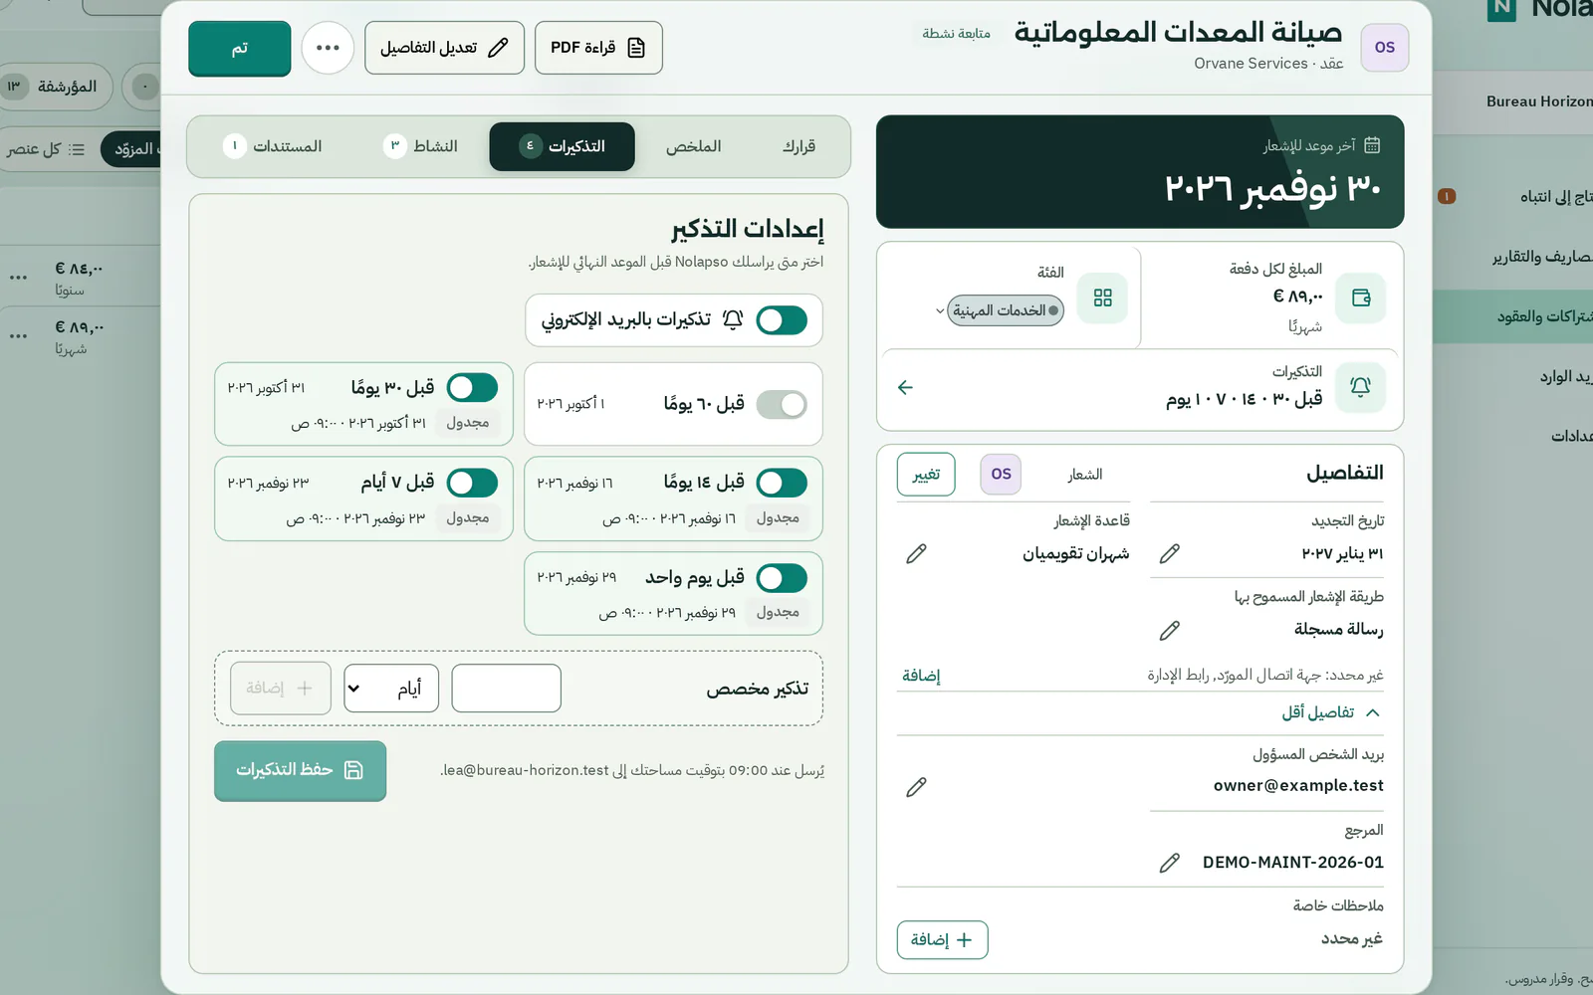The image size is (1593, 995).
Task: Open the row menu for the € 84 yearly contract
Action: point(18,278)
